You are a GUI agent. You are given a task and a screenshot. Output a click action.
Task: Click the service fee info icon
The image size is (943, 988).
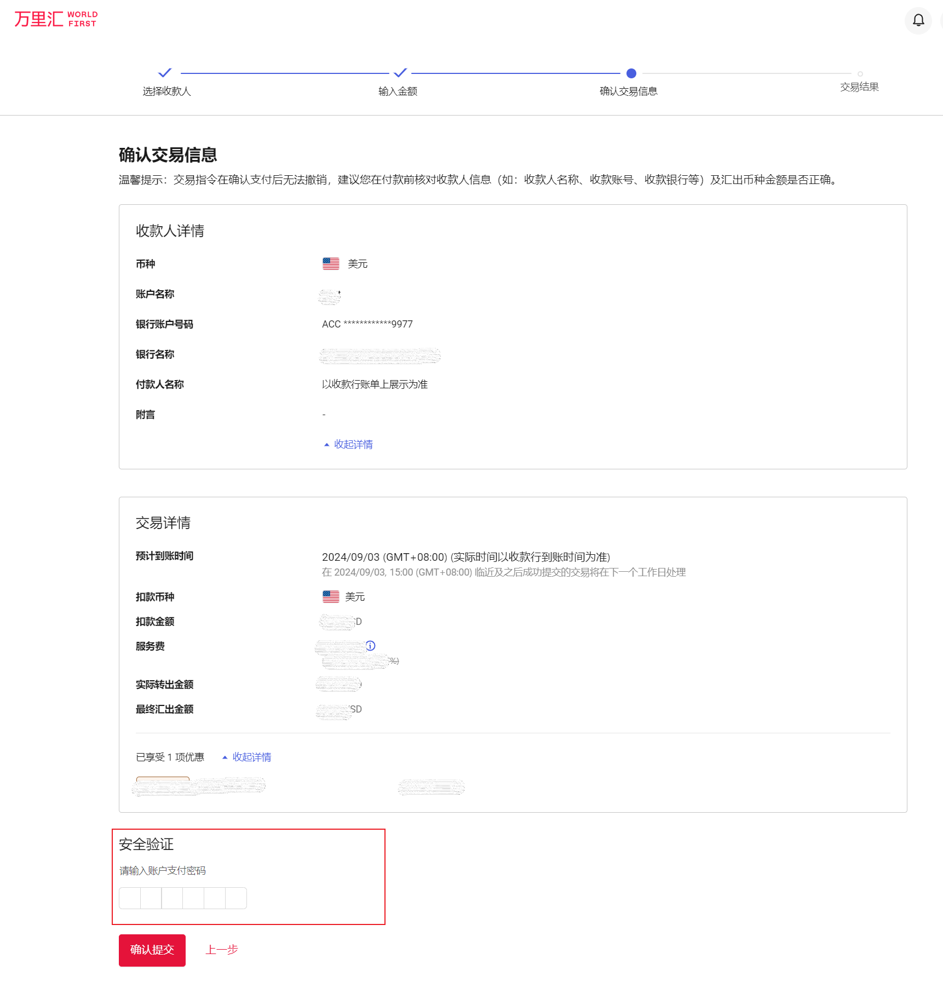[x=371, y=646]
